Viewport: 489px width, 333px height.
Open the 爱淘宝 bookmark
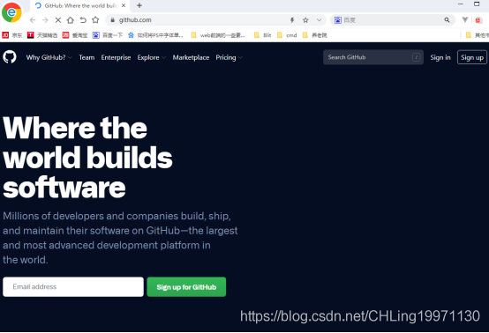[75, 35]
